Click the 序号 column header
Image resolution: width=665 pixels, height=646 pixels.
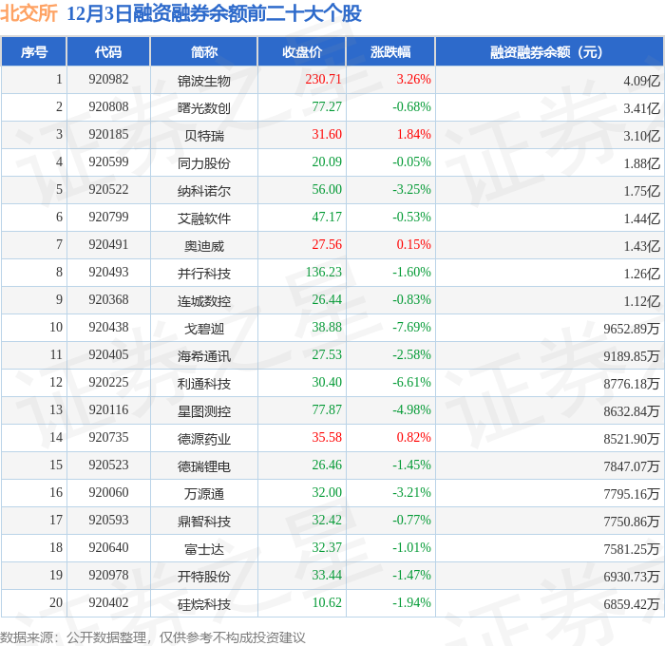34,51
